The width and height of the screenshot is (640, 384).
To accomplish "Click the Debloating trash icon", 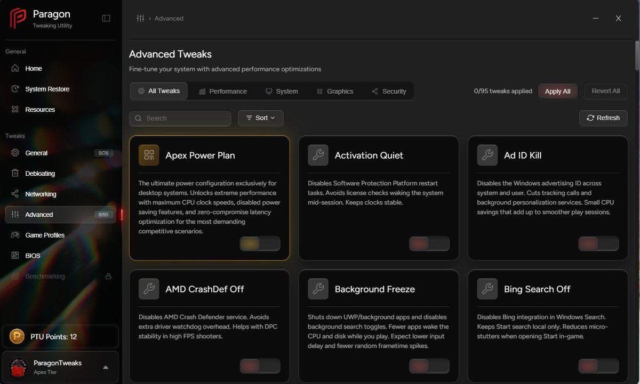I will pyautogui.click(x=15, y=173).
